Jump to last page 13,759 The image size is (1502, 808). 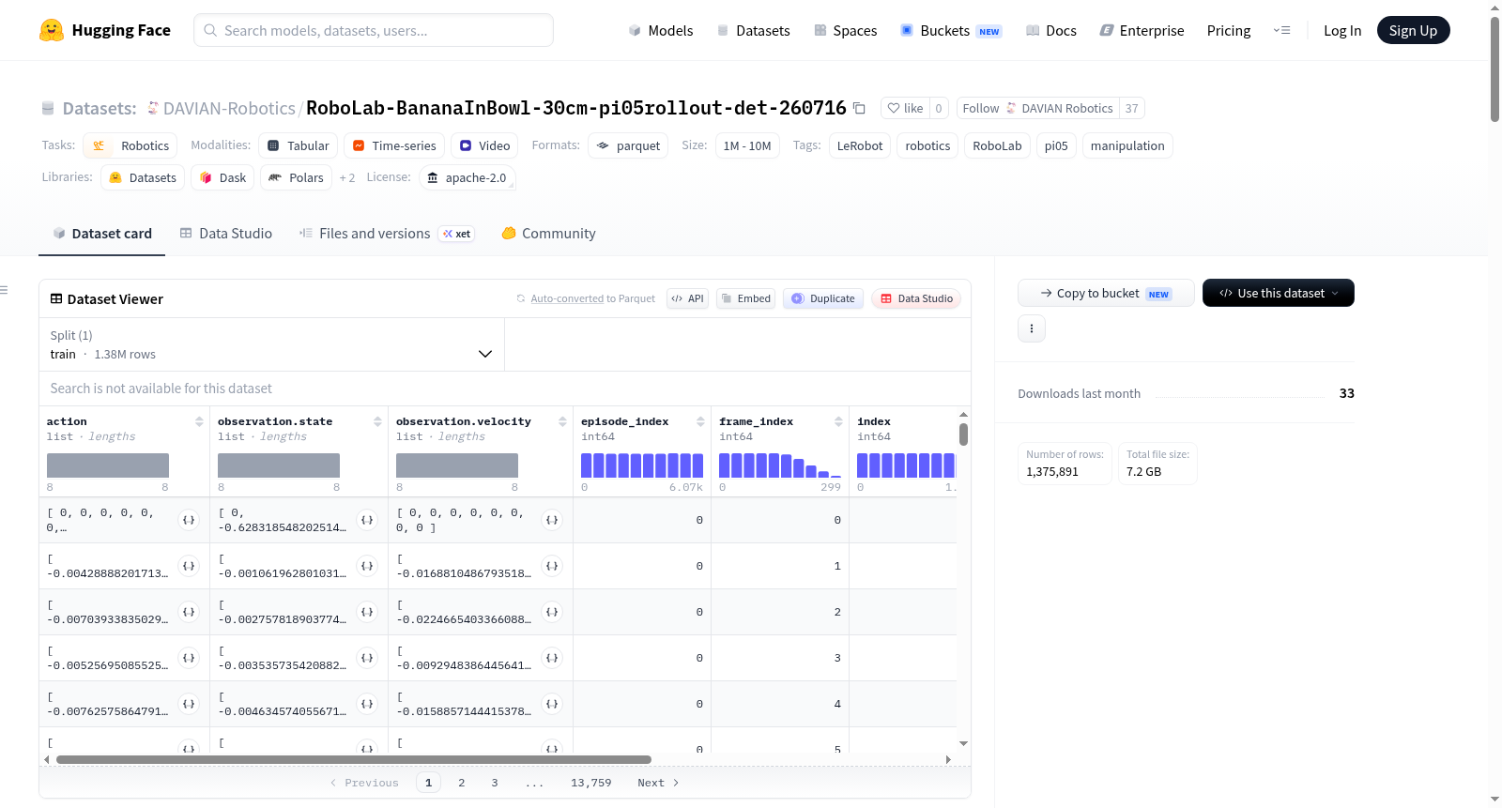[591, 783]
